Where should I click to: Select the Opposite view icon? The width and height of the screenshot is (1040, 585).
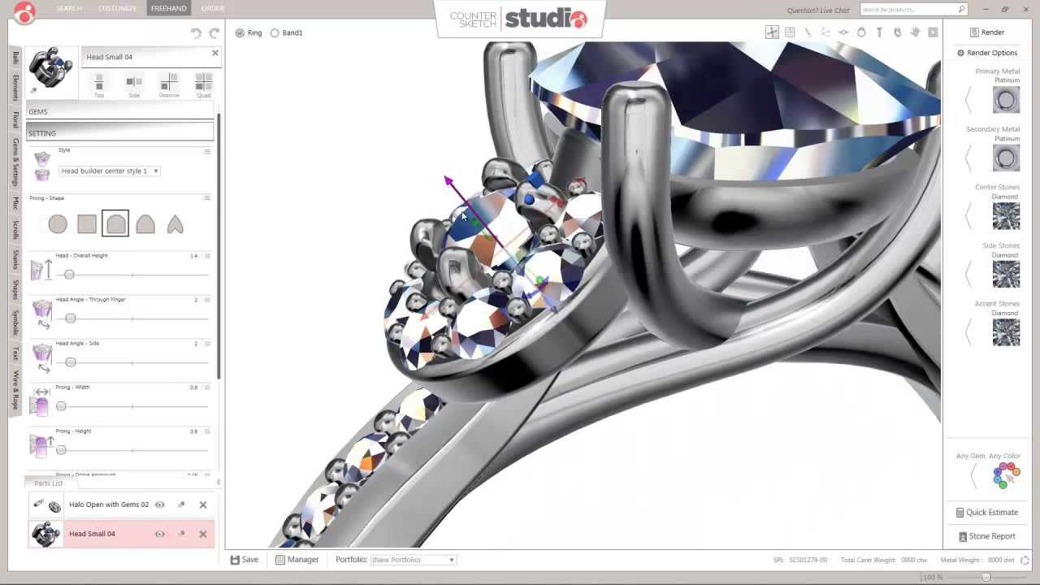(x=169, y=81)
